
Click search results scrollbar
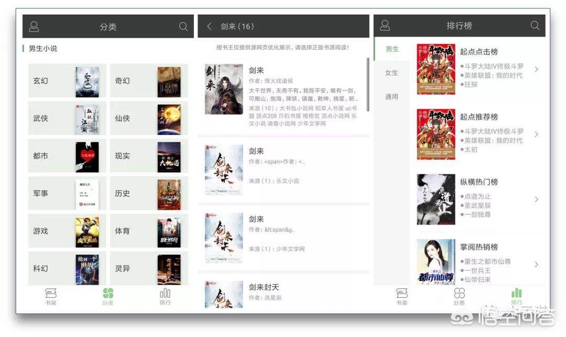368,84
